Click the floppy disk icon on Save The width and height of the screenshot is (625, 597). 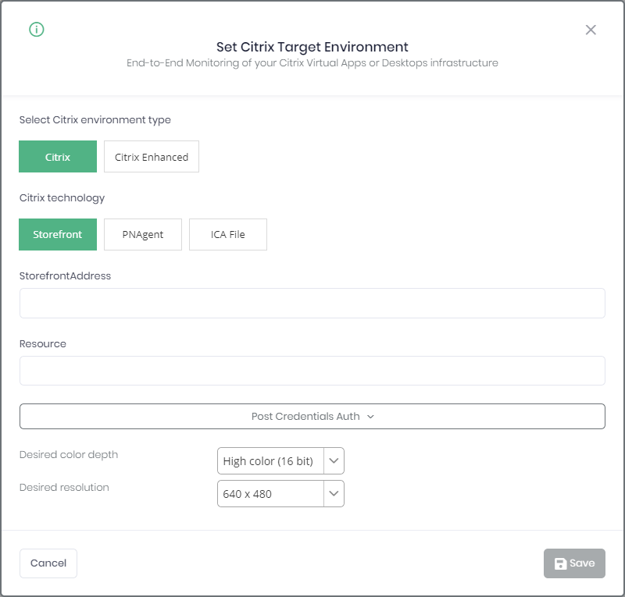[560, 563]
